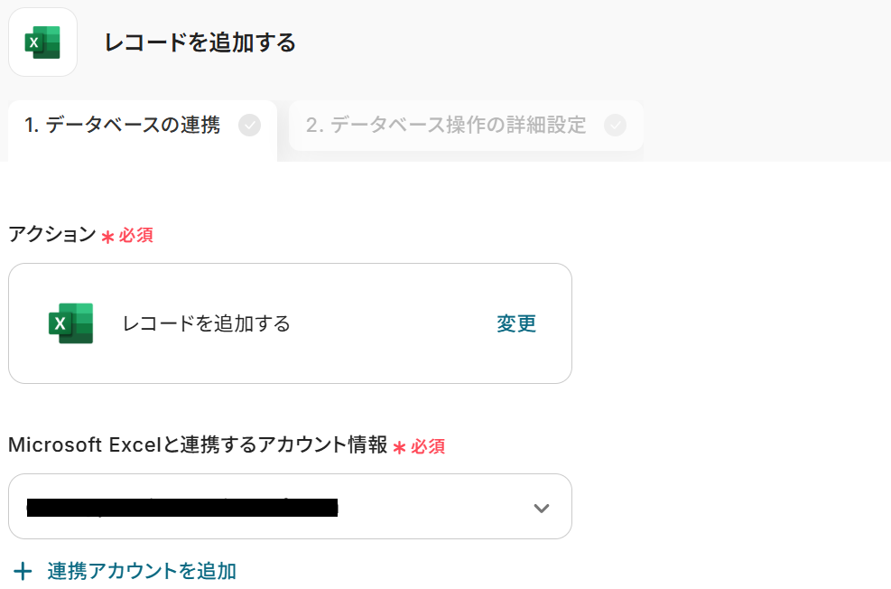Expand the account list using the chevron arrow
This screenshot has width=891, height=589.
click(x=541, y=508)
